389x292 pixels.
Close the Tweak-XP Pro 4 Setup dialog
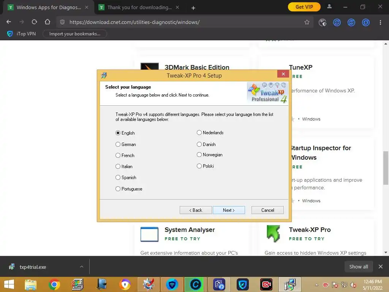(x=283, y=74)
